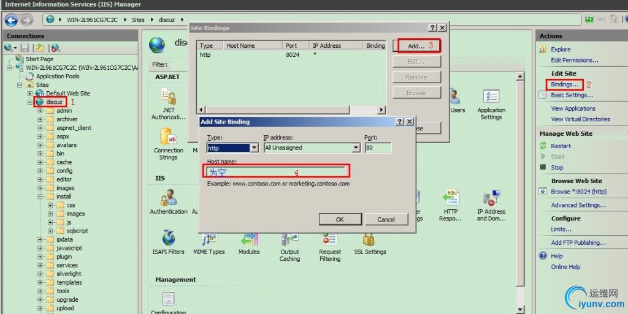Click Add Site Binding help question button
Image resolution: width=628 pixels, height=314 pixels.
(400, 122)
